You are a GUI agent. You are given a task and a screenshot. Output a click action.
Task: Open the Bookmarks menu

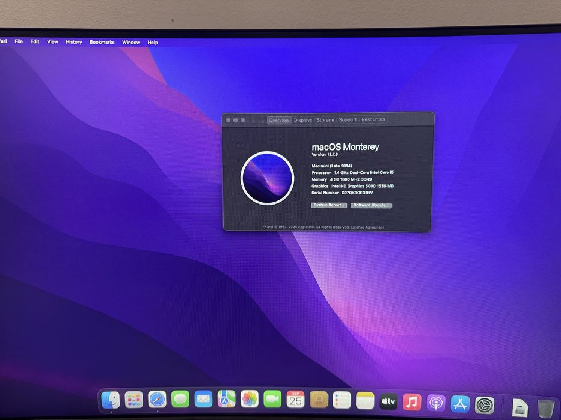click(x=102, y=42)
